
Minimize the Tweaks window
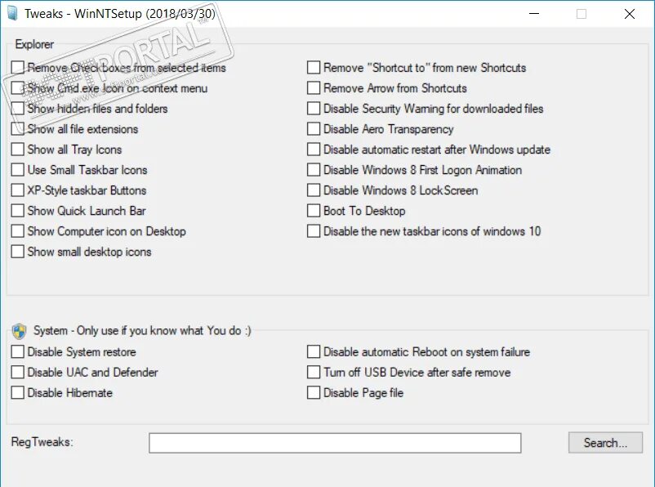click(534, 13)
